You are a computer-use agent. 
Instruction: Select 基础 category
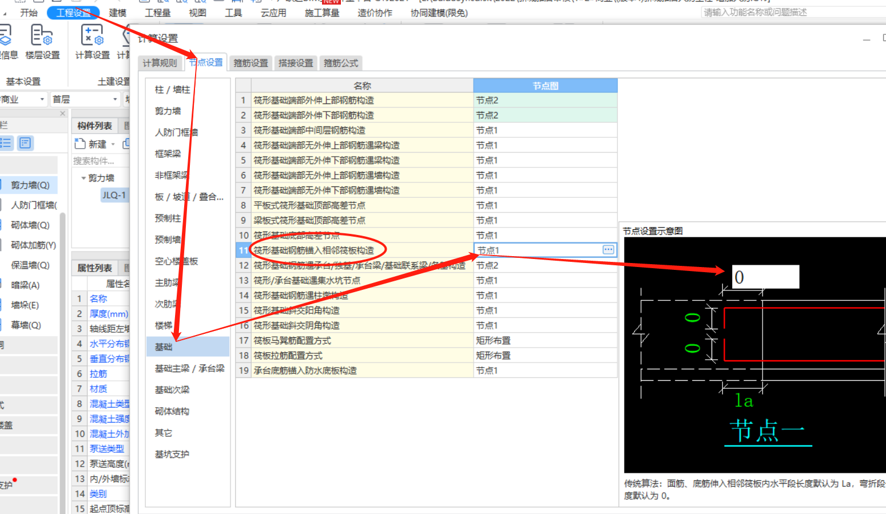(x=188, y=347)
